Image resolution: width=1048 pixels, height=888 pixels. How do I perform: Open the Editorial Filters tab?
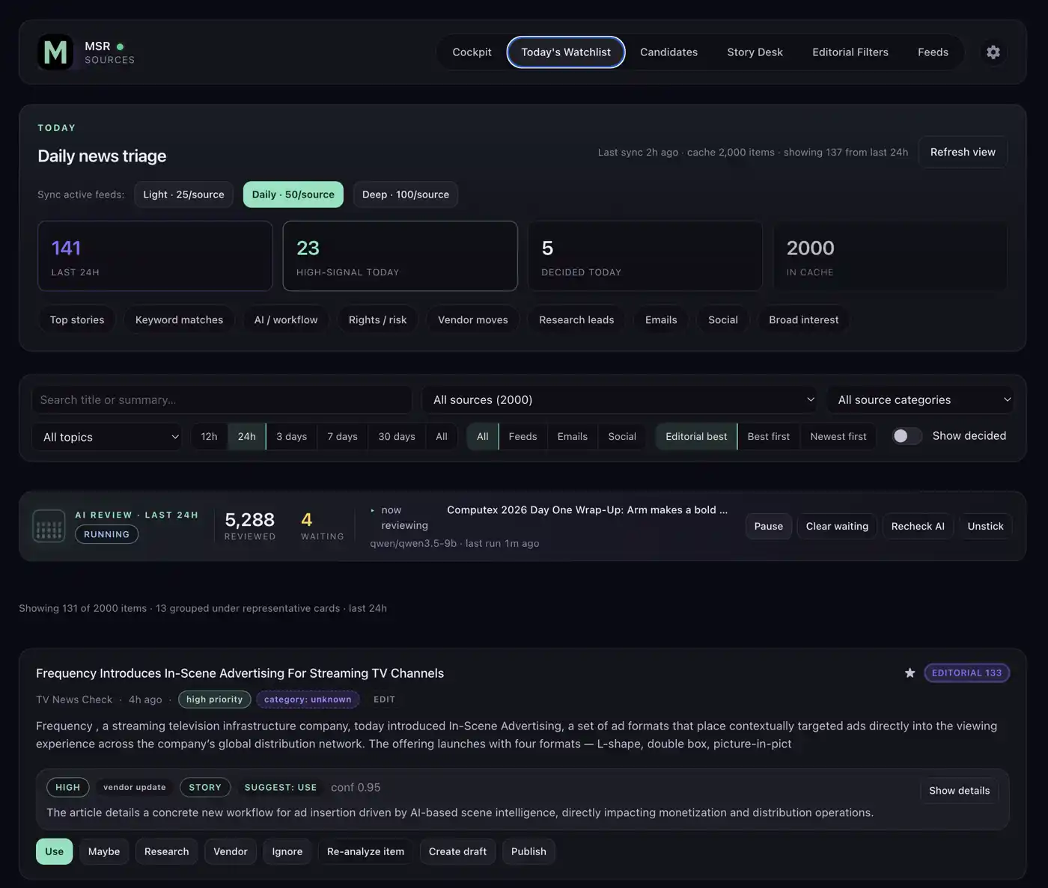pos(850,52)
